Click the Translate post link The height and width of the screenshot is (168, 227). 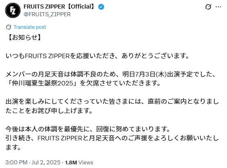point(30,27)
